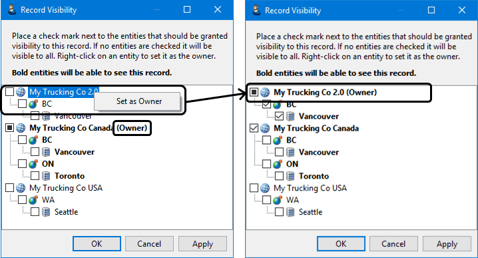Click the WA globe icon in left window
Image resolution: width=478 pixels, height=258 pixels.
point(33,200)
